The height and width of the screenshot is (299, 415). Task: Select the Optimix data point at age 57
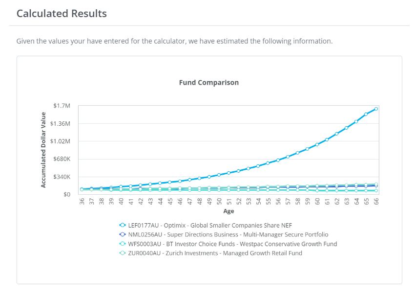[288, 157]
